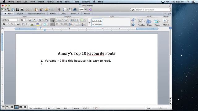Screen dimensions: 198x111
Task: Open the SmartArt ribbon tab
Action: [x=75, y=14]
